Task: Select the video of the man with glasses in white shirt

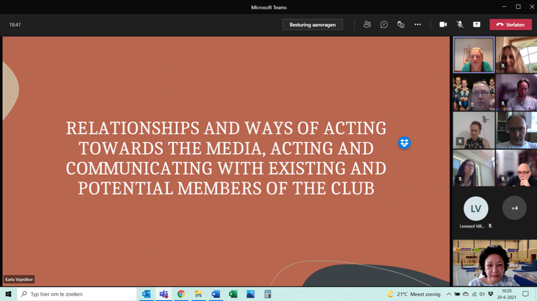Action: [516, 130]
